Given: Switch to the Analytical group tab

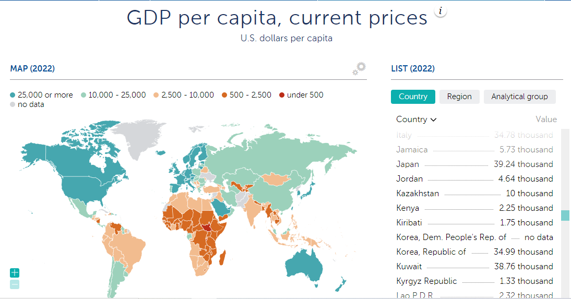Looking at the screenshot, I should tap(519, 97).
